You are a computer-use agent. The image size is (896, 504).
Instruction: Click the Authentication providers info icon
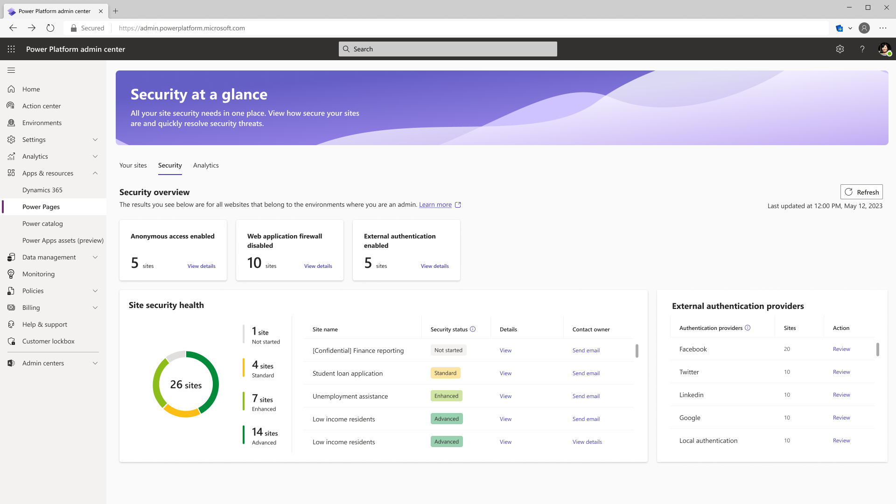pos(748,328)
